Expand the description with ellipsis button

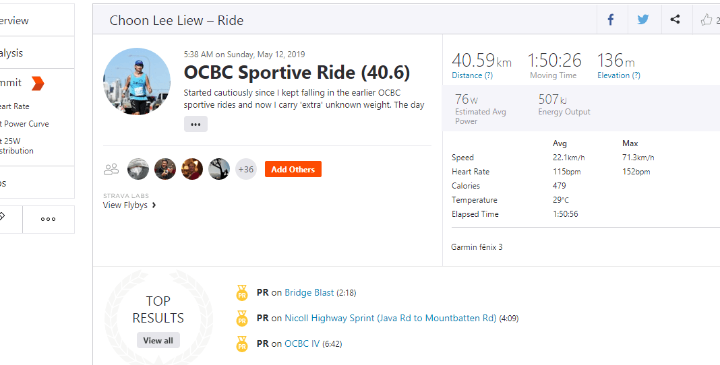(196, 125)
